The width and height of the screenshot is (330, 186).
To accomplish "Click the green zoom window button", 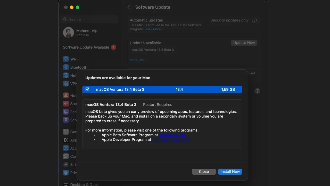I will (x=77, y=7).
